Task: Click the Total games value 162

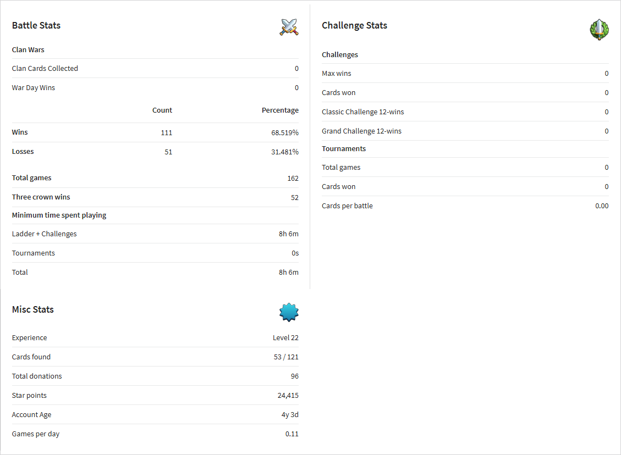Action: [293, 179]
